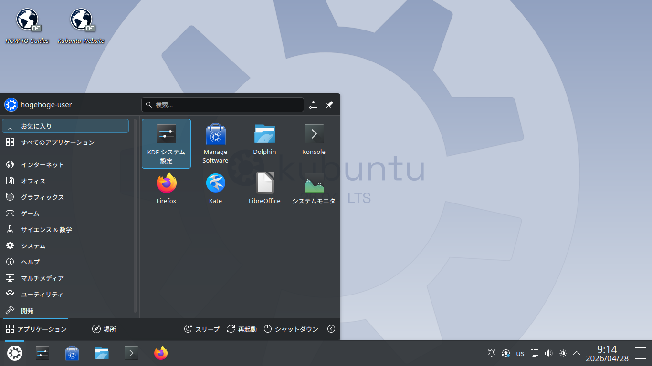Viewport: 652px width, 366px height.
Task: Click inside the 検索 search field
Action: (x=222, y=104)
